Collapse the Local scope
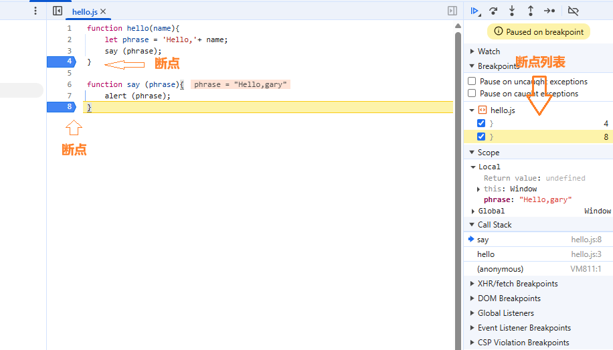 point(473,167)
